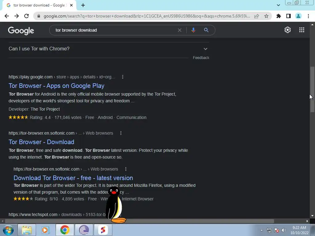This screenshot has height=236, width=315.
Task: Launch the media player taskbar icon
Action: coord(46,230)
